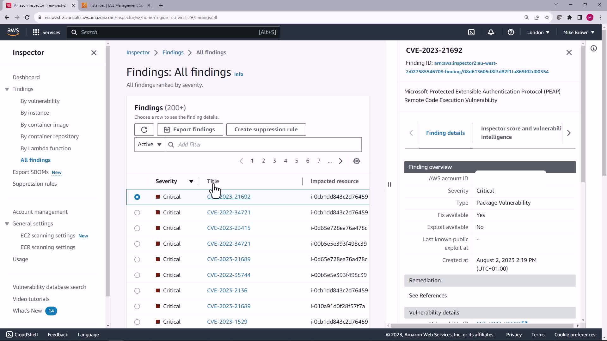This screenshot has height=341, width=607.
Task: Open AWS CloudShell icon in top navigation
Action: [471, 32]
